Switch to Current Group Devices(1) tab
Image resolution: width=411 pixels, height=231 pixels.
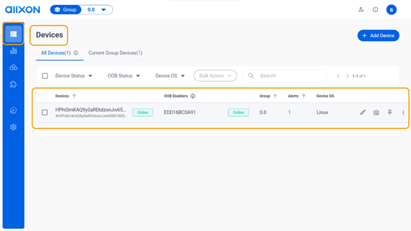coord(115,53)
